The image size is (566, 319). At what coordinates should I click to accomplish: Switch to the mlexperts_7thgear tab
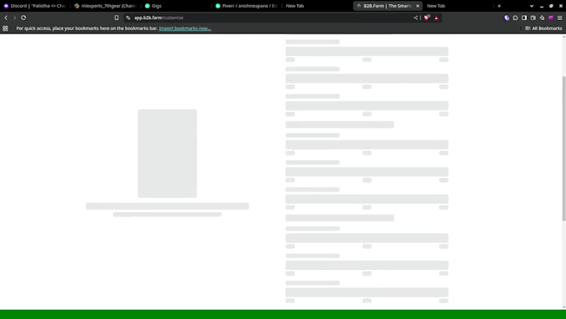pyautogui.click(x=106, y=6)
